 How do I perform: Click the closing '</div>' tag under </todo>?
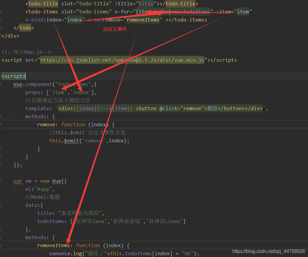(10, 36)
